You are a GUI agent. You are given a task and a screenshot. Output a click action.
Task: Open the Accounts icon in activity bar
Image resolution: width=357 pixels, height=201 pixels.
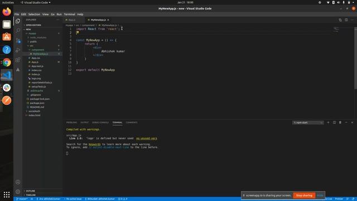(18, 182)
